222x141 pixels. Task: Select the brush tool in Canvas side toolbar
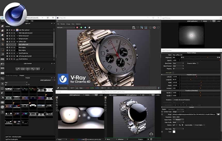tap(57, 98)
